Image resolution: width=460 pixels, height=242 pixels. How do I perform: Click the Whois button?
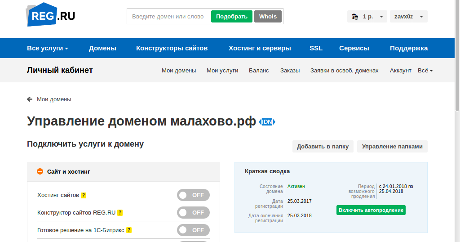click(268, 17)
